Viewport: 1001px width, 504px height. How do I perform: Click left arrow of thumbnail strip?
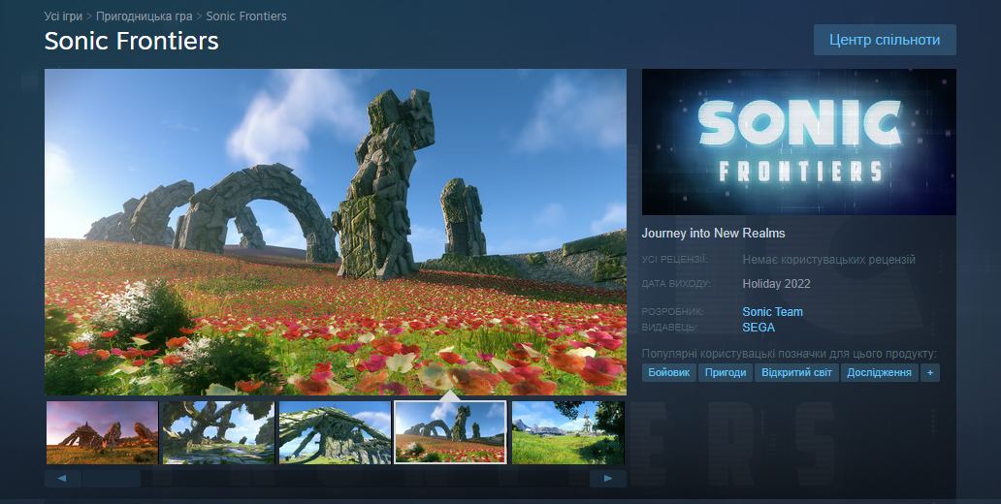coord(62,479)
